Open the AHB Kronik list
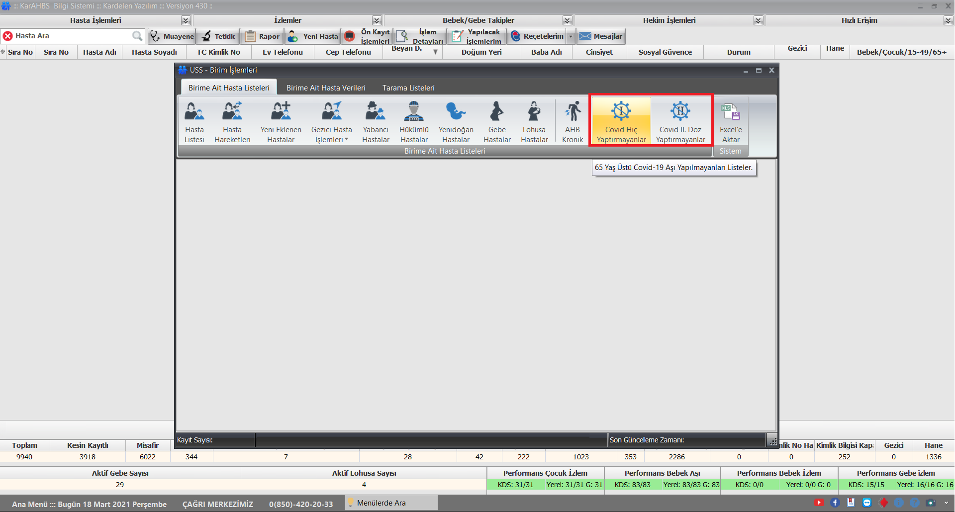 click(x=573, y=122)
